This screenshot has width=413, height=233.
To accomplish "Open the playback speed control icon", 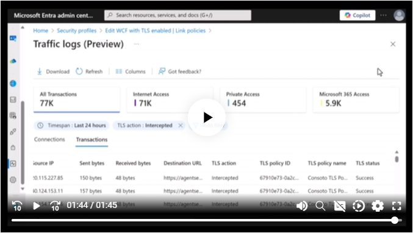I will tap(359, 206).
